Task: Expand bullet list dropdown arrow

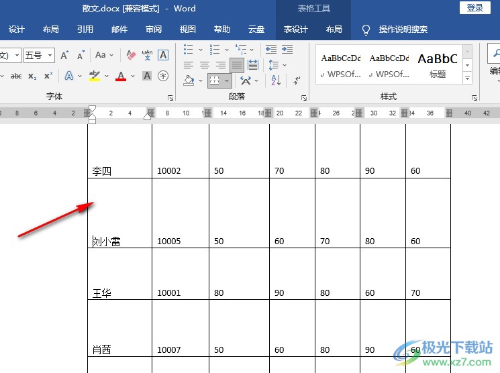Action: pyautogui.click(x=201, y=50)
